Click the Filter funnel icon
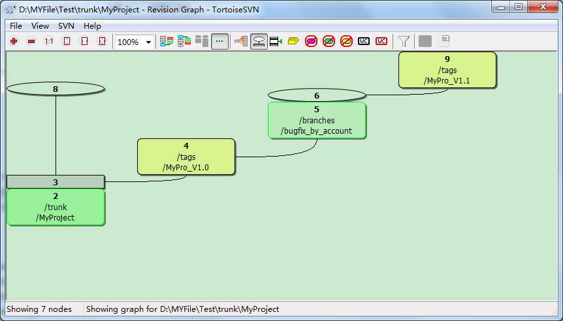Viewport: 563px width, 321px height. tap(404, 42)
